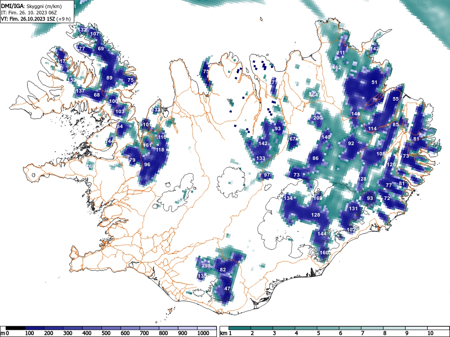Viewport: 450px width, 337px height.
Task: Click the 103 visibility value in the Westfjords
Action: point(120,111)
